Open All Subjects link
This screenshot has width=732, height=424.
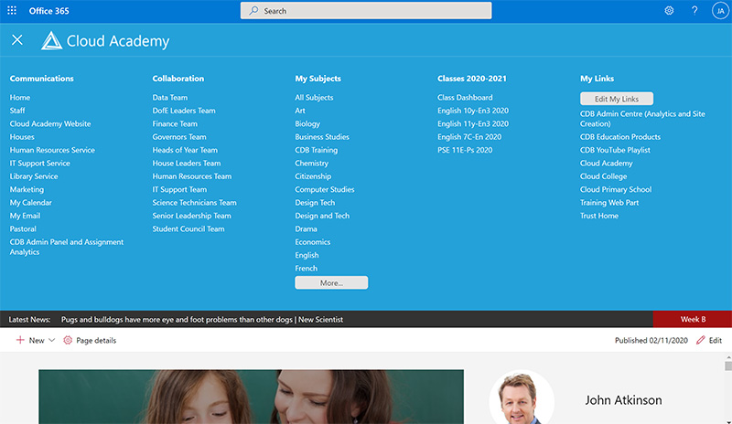[x=314, y=98]
